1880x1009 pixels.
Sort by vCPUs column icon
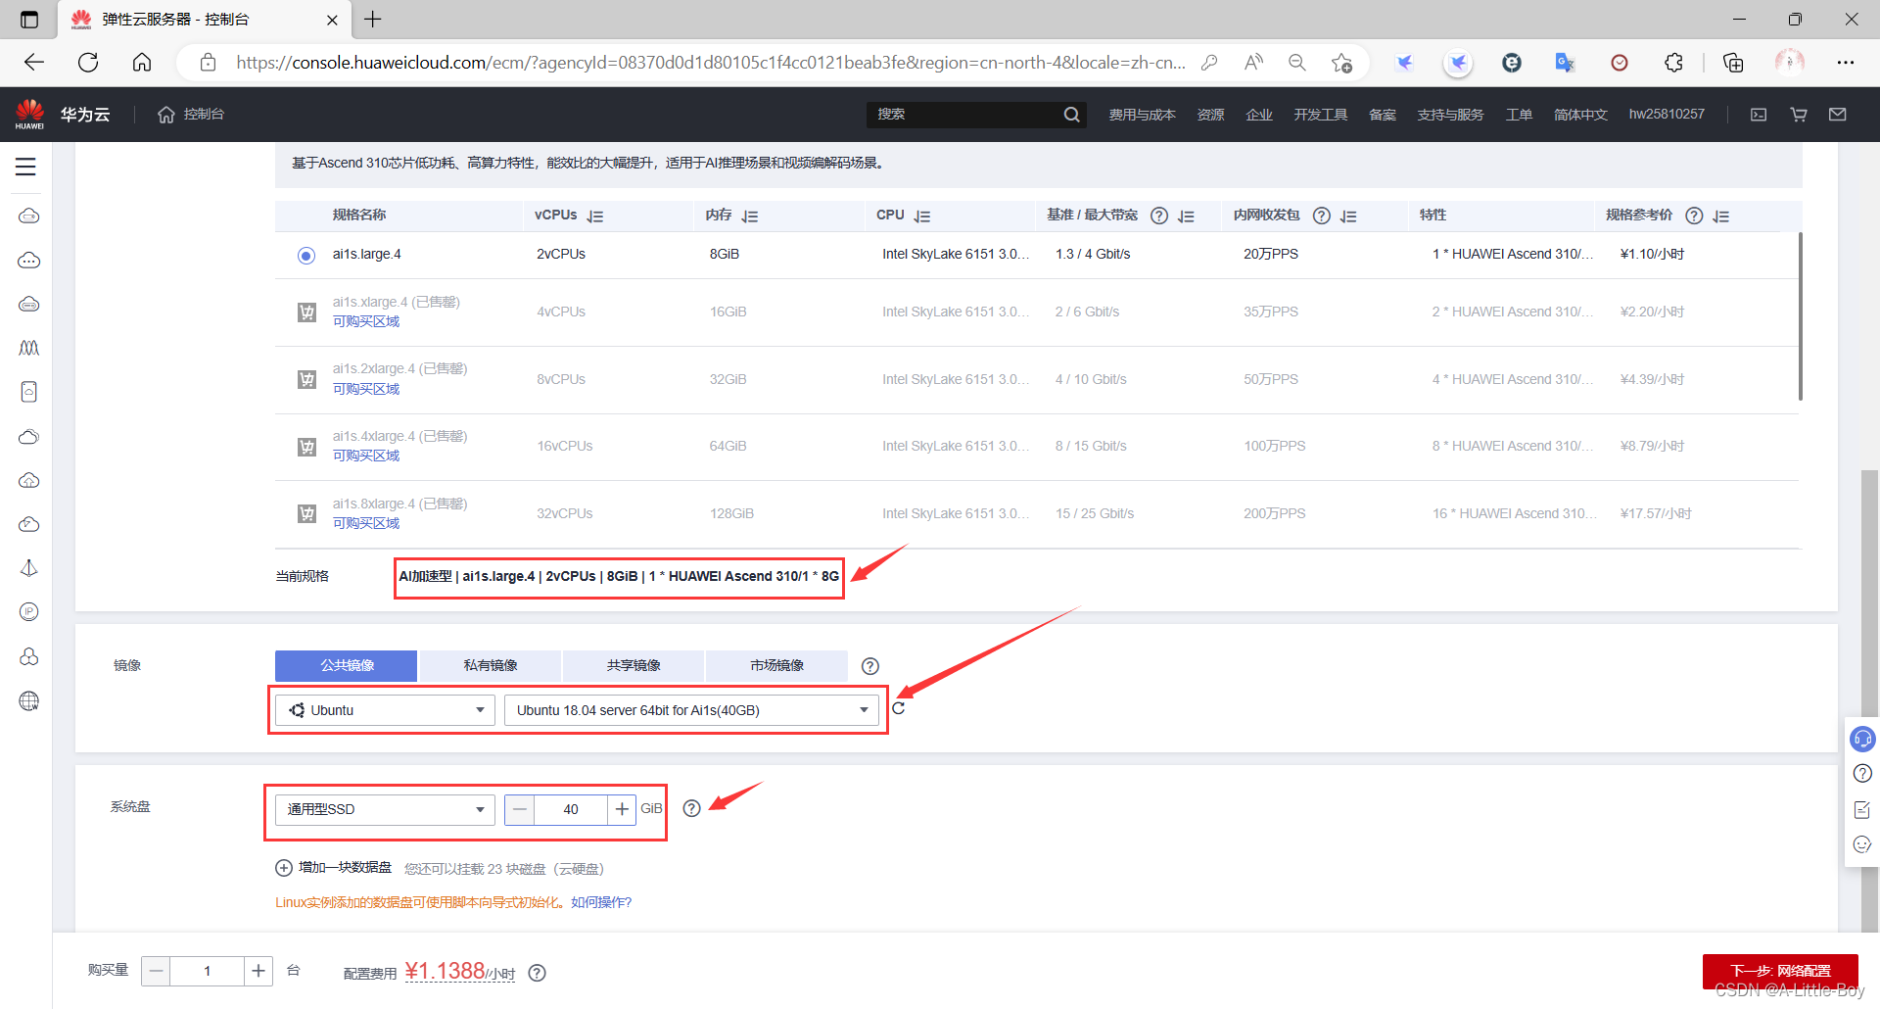[x=595, y=216]
